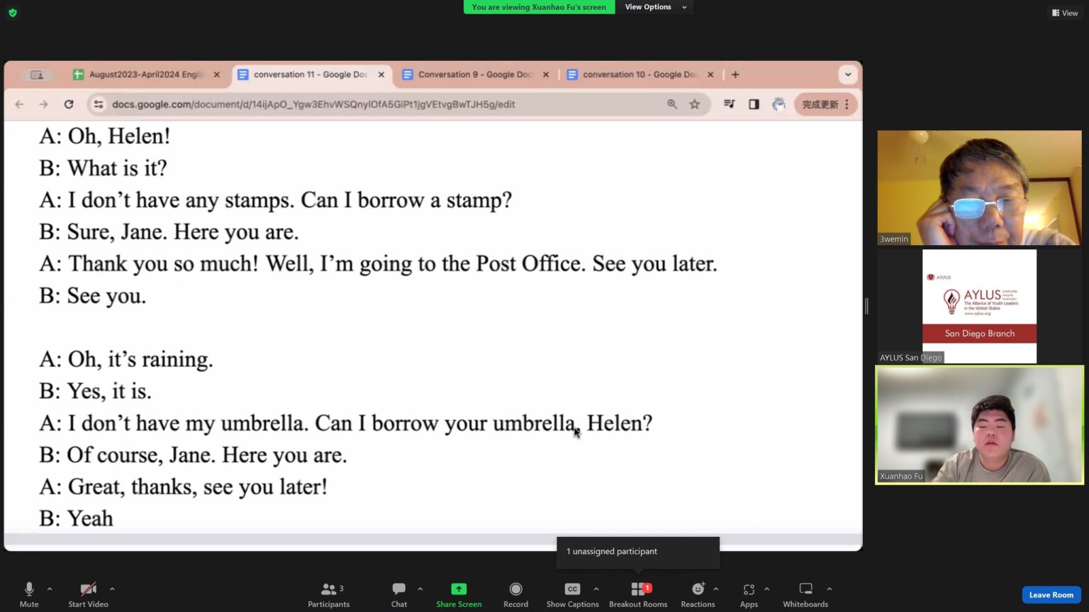The width and height of the screenshot is (1089, 612).
Task: Click line 'B: What is it?'
Action: click(x=104, y=168)
